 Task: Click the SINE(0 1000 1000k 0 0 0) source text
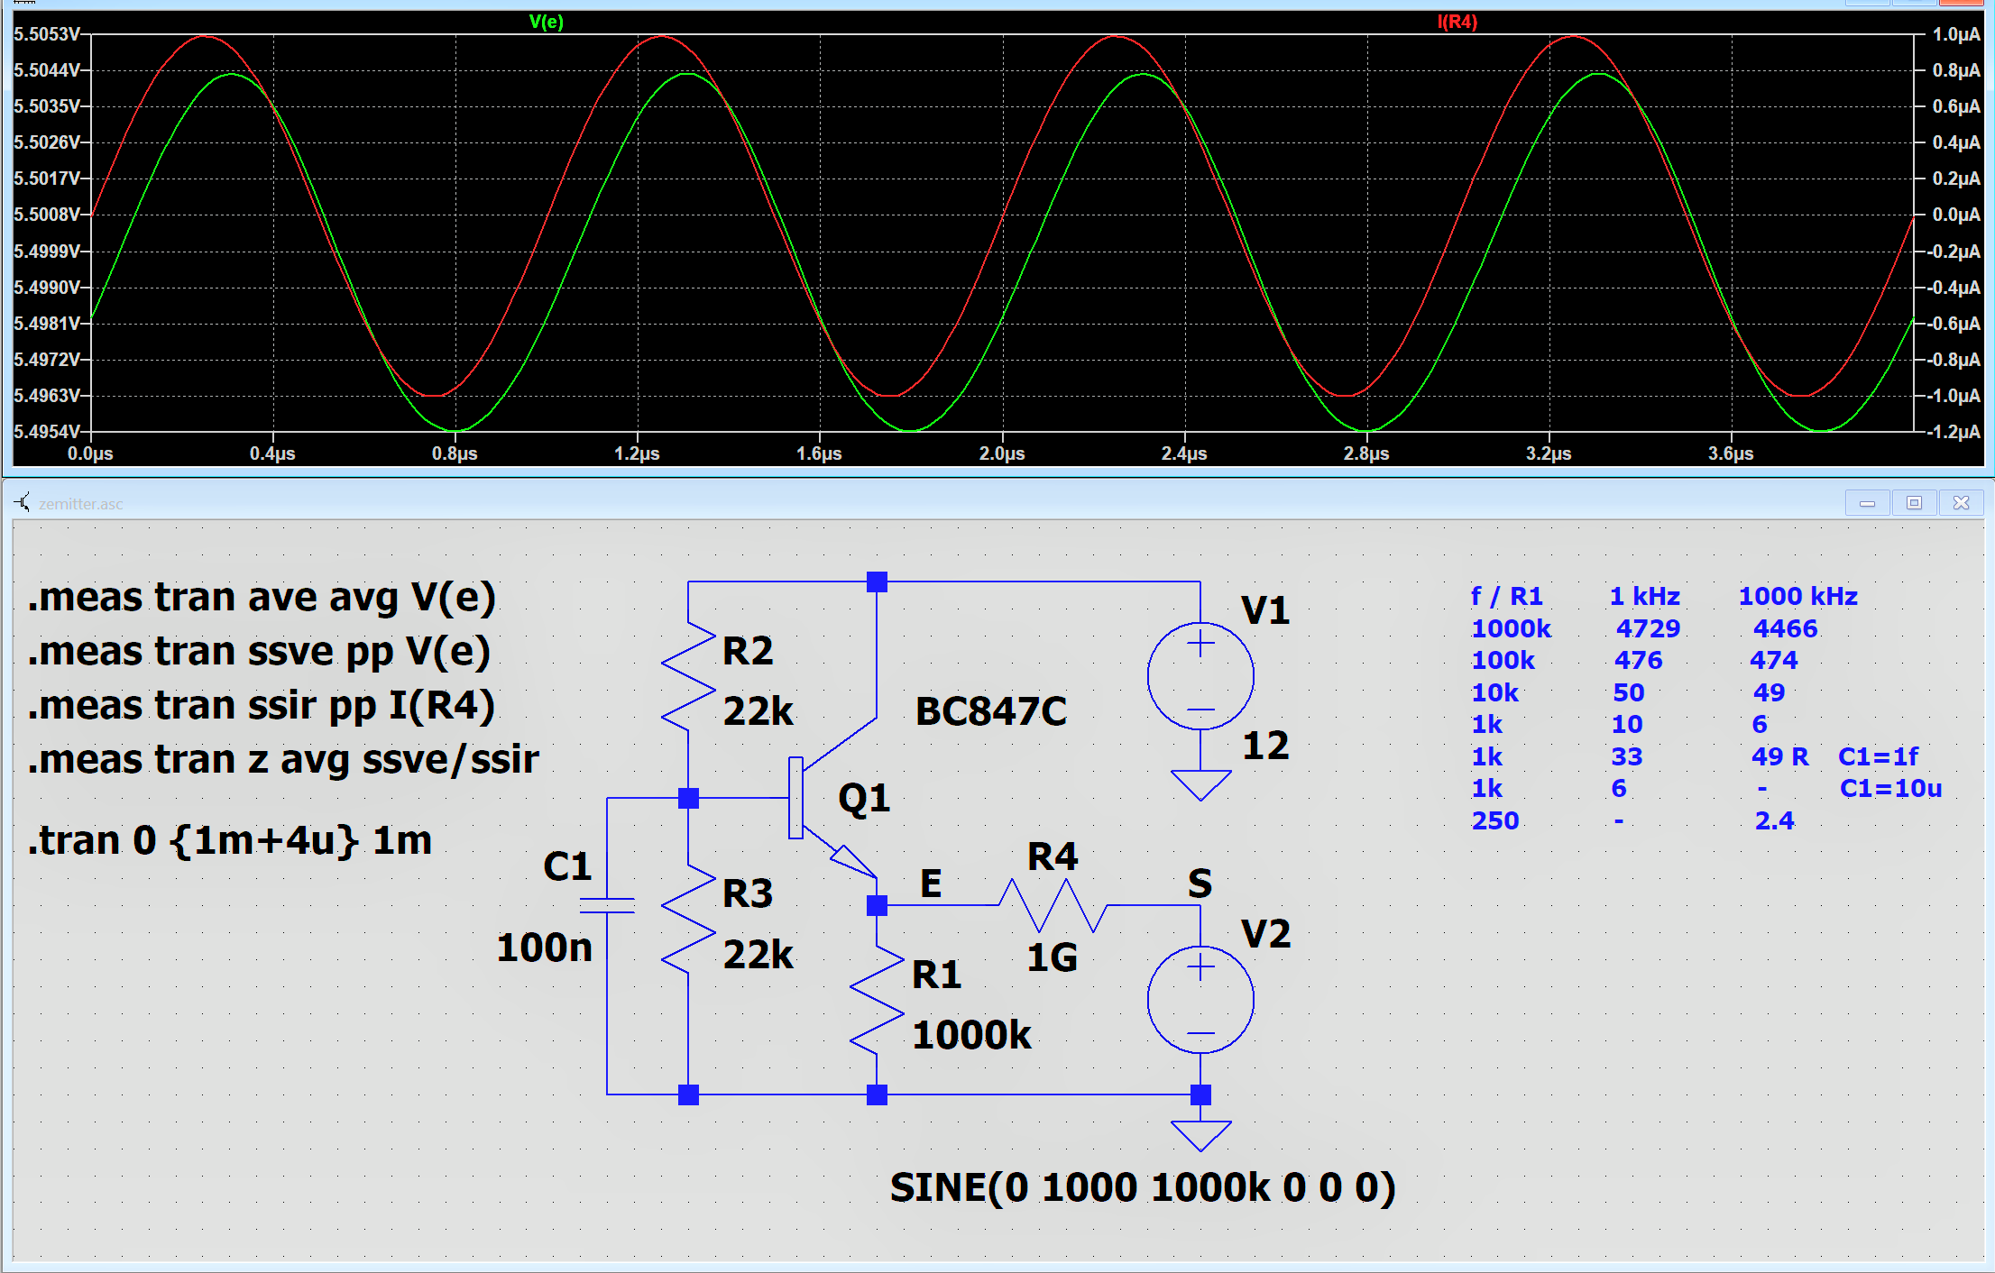pos(1142,1187)
